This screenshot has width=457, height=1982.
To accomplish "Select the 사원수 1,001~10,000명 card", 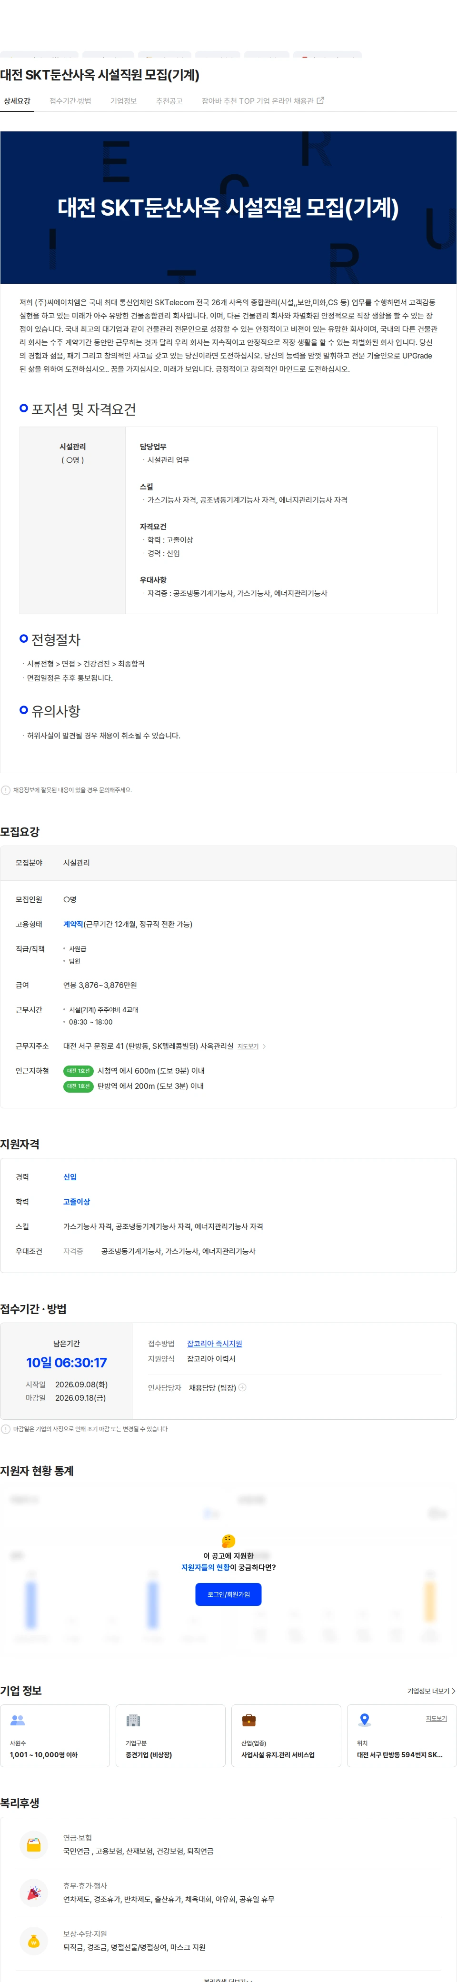I will click(55, 1736).
